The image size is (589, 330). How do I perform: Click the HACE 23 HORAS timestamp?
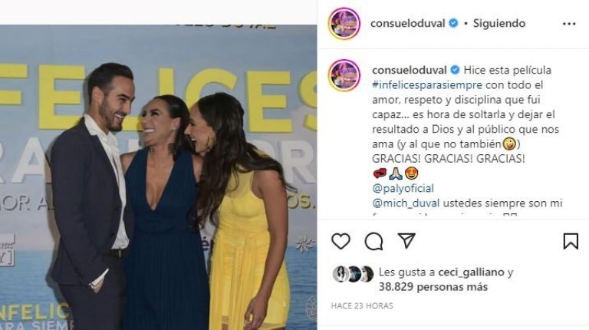(362, 306)
